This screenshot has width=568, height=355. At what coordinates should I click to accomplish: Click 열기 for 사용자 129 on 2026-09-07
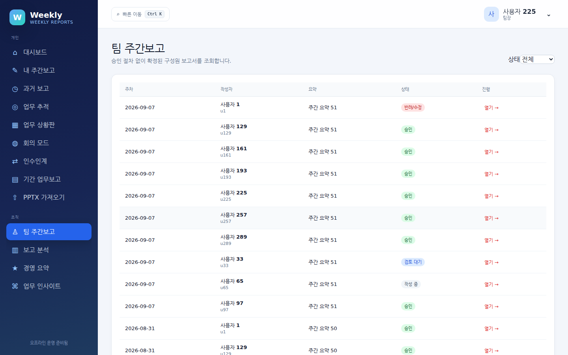coord(491,130)
